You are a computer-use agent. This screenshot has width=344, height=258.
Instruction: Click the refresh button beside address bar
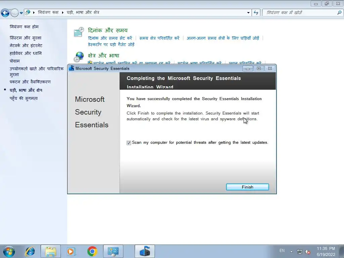click(256, 12)
